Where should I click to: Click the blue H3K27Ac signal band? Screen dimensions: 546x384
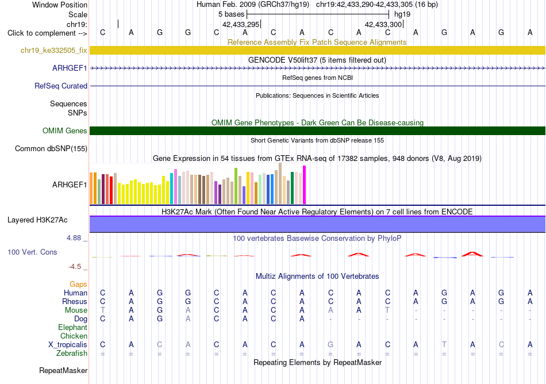point(317,224)
